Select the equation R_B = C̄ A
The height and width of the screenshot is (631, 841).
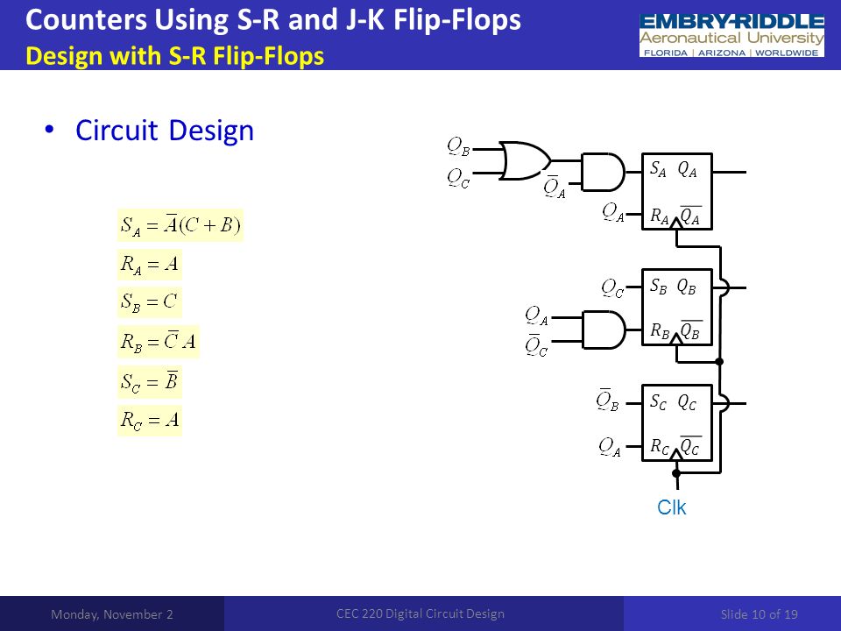tap(159, 341)
